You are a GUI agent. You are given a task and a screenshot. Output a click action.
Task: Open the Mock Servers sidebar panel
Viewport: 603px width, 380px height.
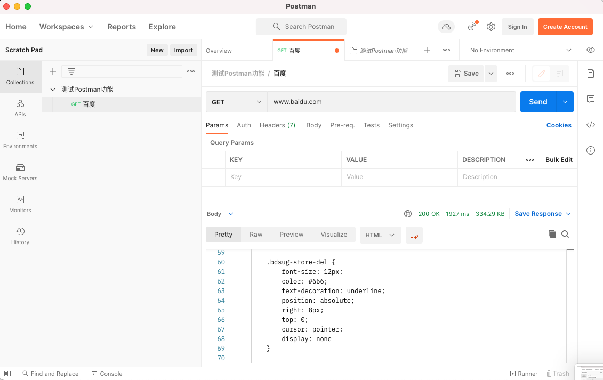[x=20, y=172]
